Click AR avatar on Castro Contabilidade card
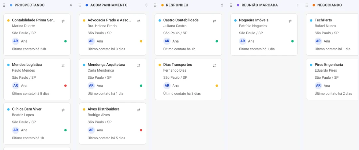The height and width of the screenshot is (150, 359). pyautogui.click(x=167, y=41)
